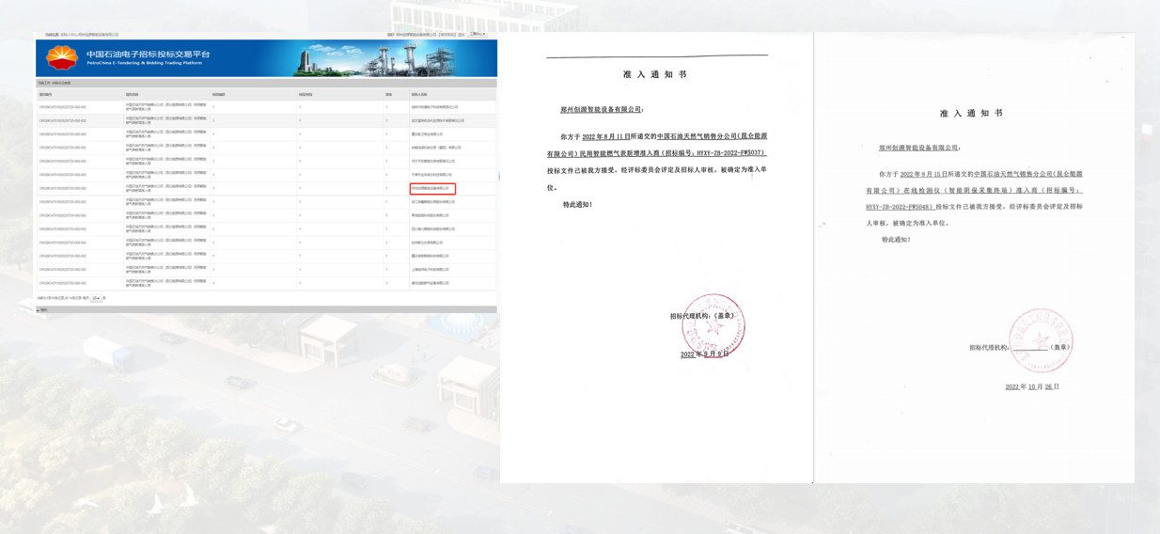This screenshot has height=534, width=1160.
Task: Click the 修改密码 link in the header
Action: 447,35
